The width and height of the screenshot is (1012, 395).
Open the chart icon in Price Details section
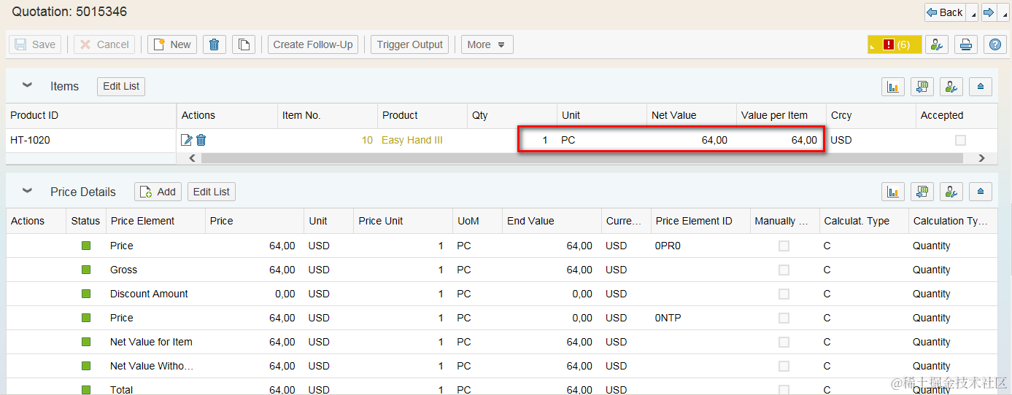(x=892, y=192)
